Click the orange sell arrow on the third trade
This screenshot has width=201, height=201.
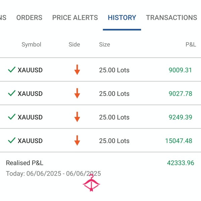[x=77, y=117]
